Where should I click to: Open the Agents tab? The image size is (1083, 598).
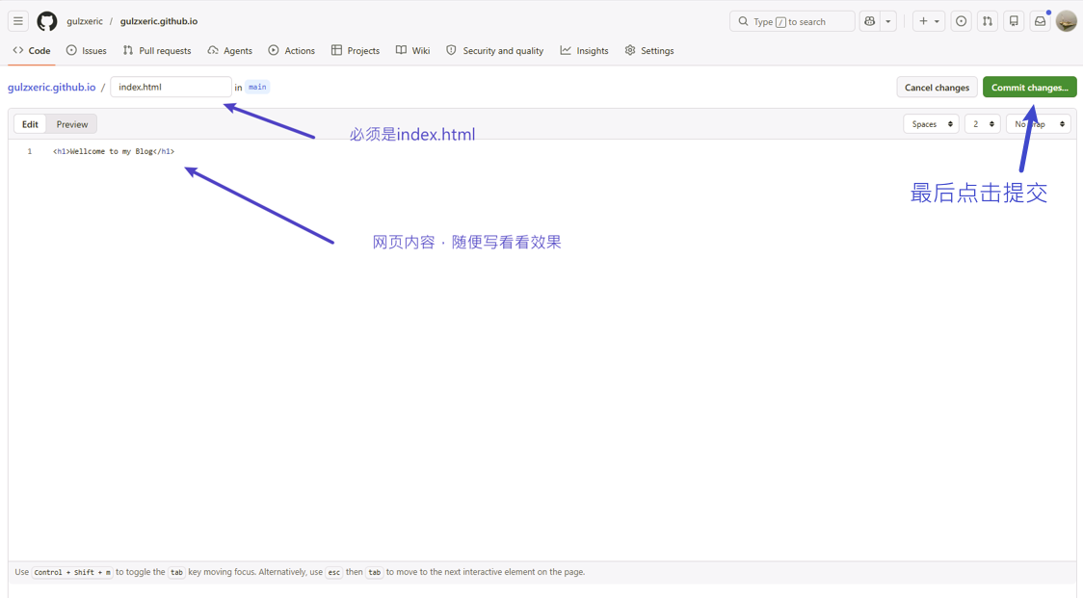230,50
